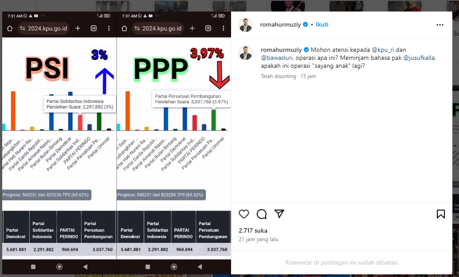This screenshot has width=459, height=277.
Task: Open the three-dot more options menu
Action: (440, 25)
